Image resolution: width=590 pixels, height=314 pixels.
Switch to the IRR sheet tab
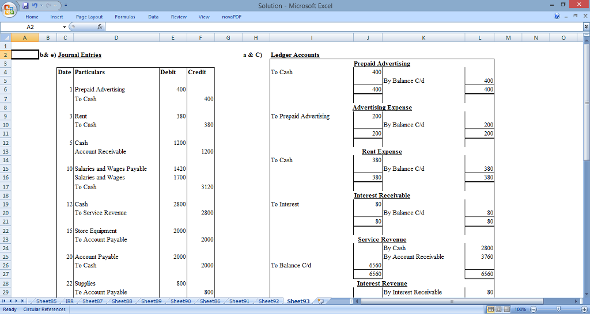70,301
